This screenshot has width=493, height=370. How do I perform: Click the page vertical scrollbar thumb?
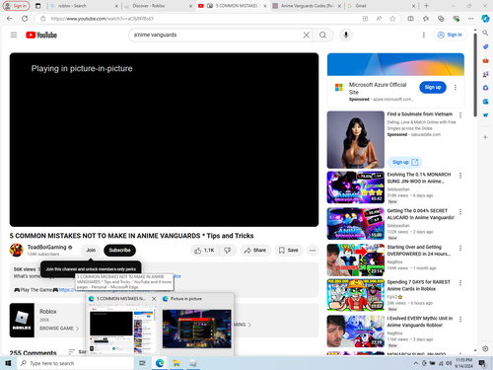(475, 74)
